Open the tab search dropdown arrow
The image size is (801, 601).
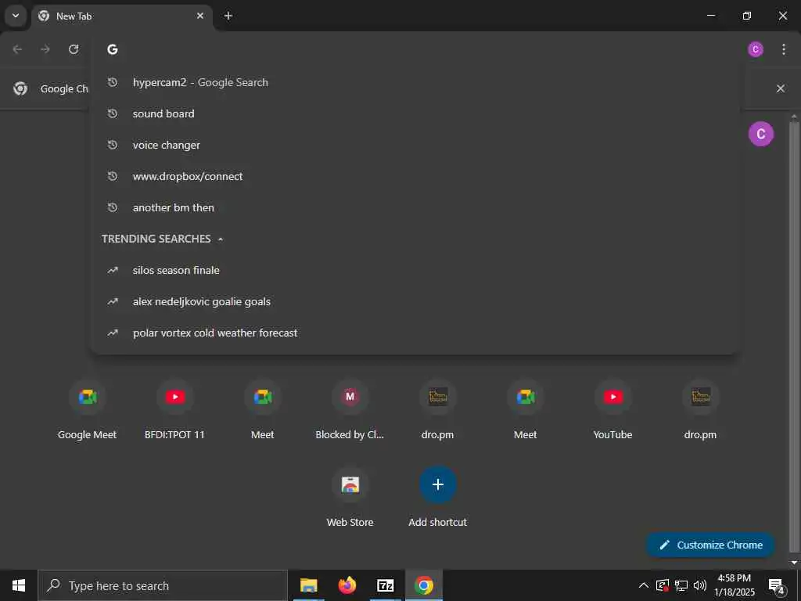(16, 16)
